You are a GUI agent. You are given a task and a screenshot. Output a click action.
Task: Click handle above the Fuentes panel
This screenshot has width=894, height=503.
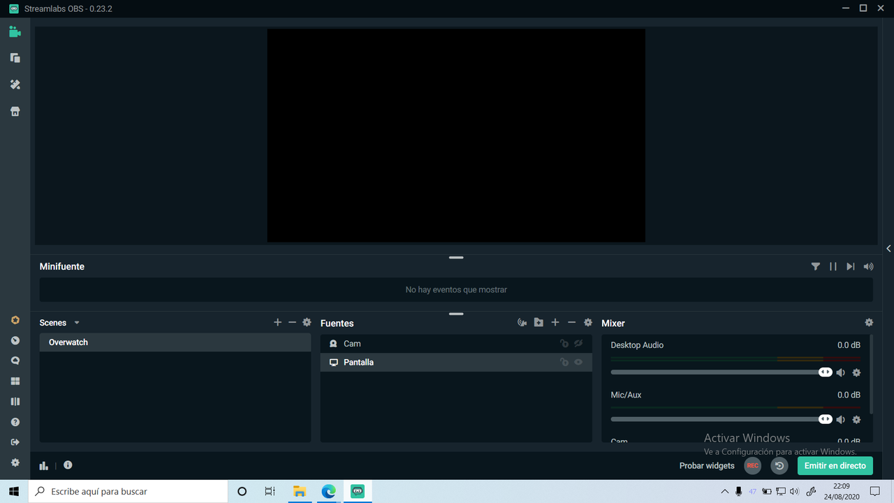(456, 314)
